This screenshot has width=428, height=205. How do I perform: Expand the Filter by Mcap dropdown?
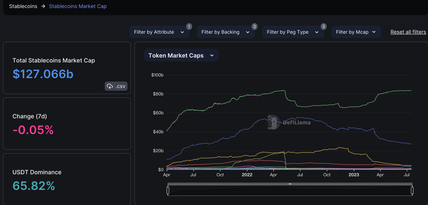[x=356, y=32]
